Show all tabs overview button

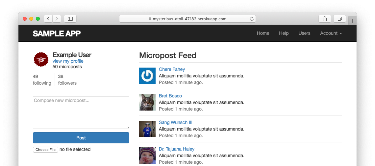coord(340,19)
